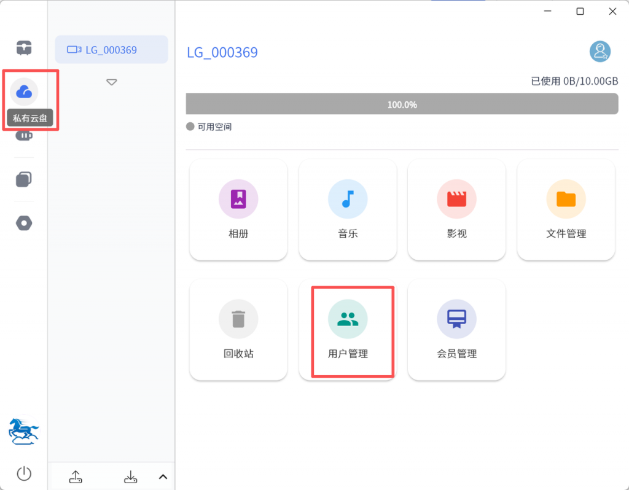Screen dimensions: 629x490
Task: Expand the transfer panel chevron arrow
Action: click(163, 476)
